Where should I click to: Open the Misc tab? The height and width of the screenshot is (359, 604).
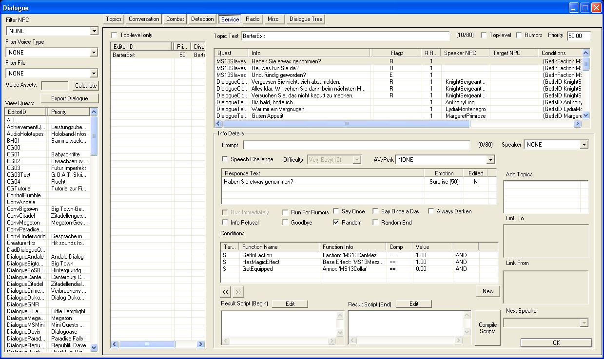(273, 19)
